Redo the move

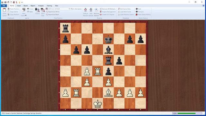pos(30,12)
